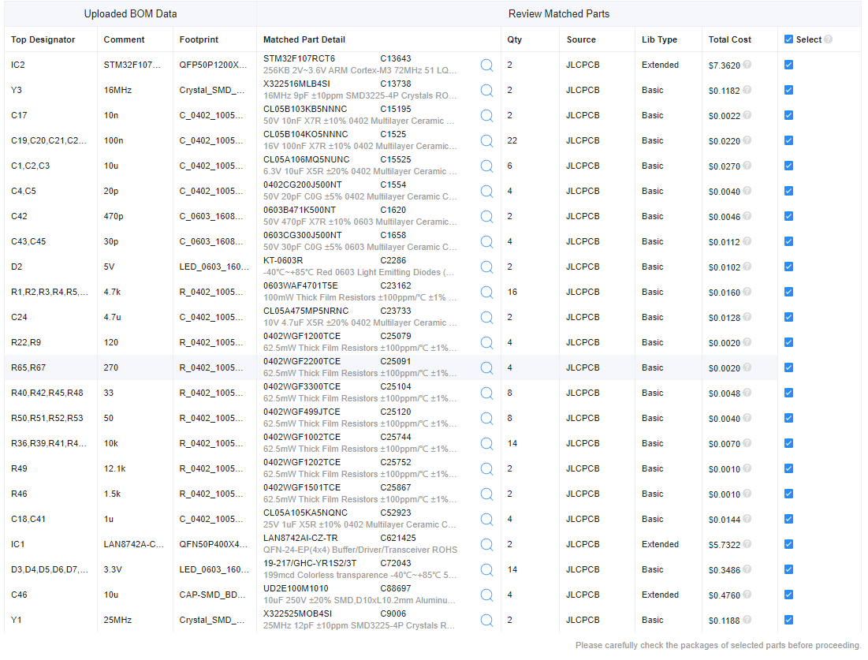The width and height of the screenshot is (868, 660).
Task: Click the Comment column header
Action: click(x=124, y=40)
